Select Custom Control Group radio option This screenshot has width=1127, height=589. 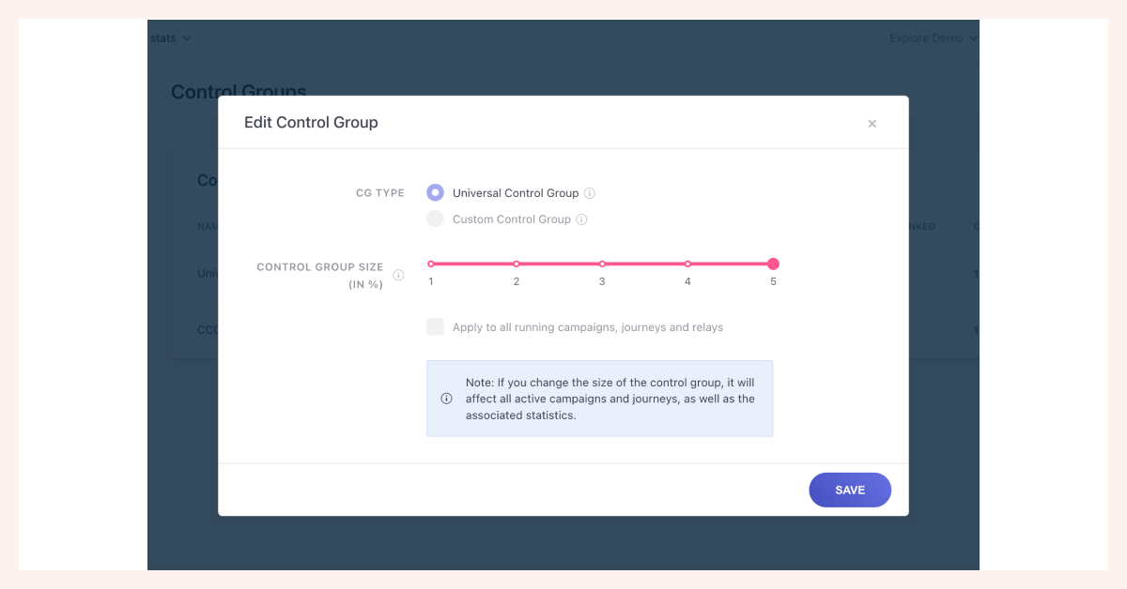(x=435, y=219)
